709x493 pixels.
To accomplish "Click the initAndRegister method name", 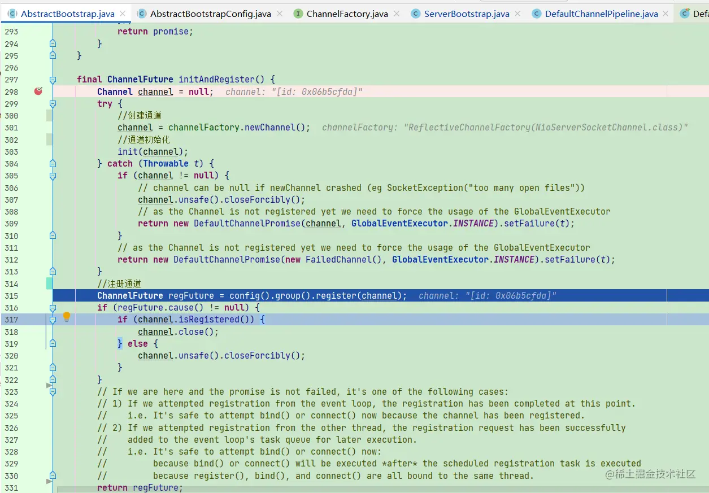I will point(217,80).
